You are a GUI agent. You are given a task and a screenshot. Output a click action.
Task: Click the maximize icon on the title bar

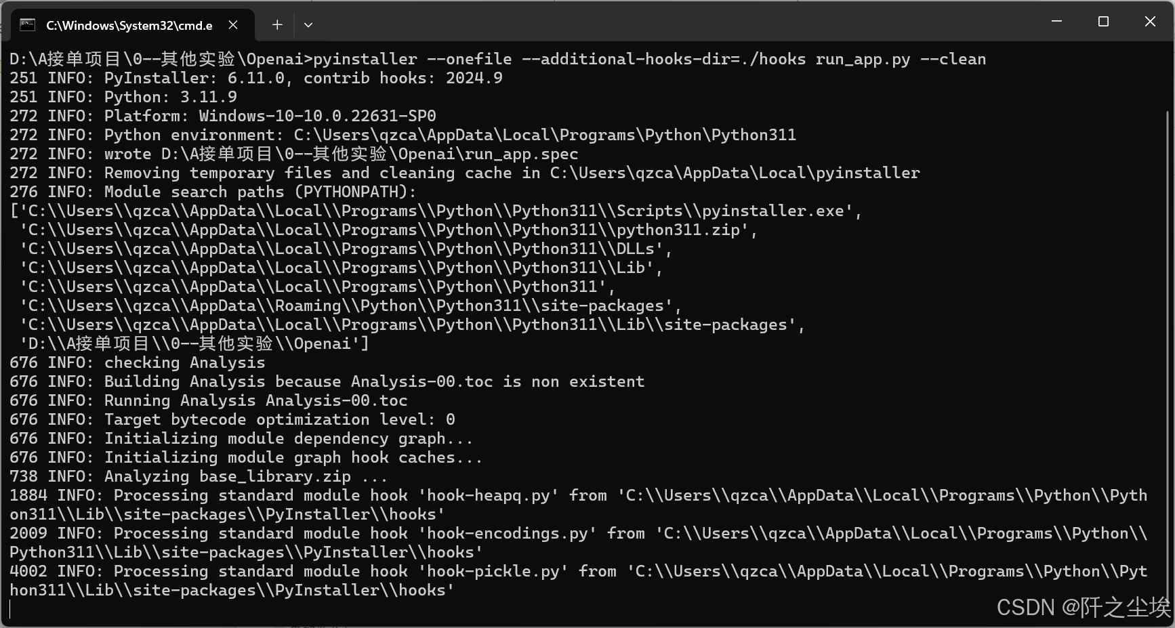pyautogui.click(x=1103, y=21)
